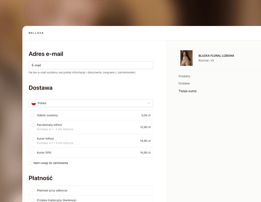Tick the Mam uwagi do zamówienia checkbox

(30, 163)
